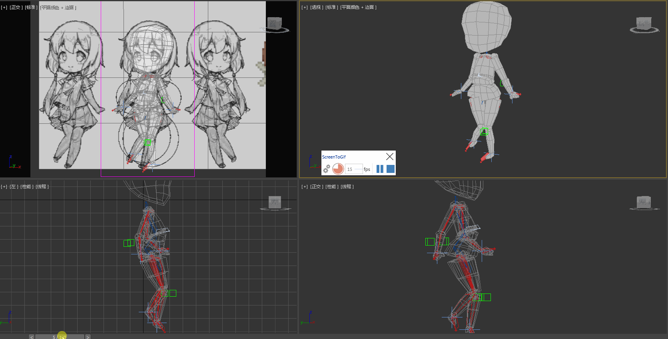
Task: Click the 15 fps input field
Action: click(354, 169)
